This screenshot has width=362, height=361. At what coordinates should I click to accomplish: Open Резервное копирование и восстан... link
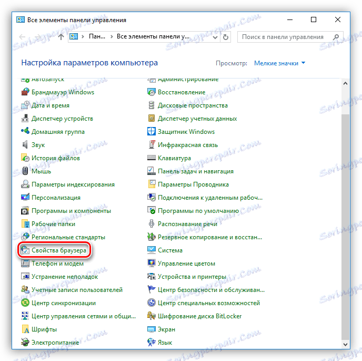pyautogui.click(x=210, y=237)
